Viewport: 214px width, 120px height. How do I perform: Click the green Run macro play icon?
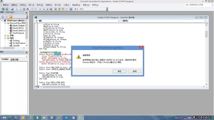[40, 9]
